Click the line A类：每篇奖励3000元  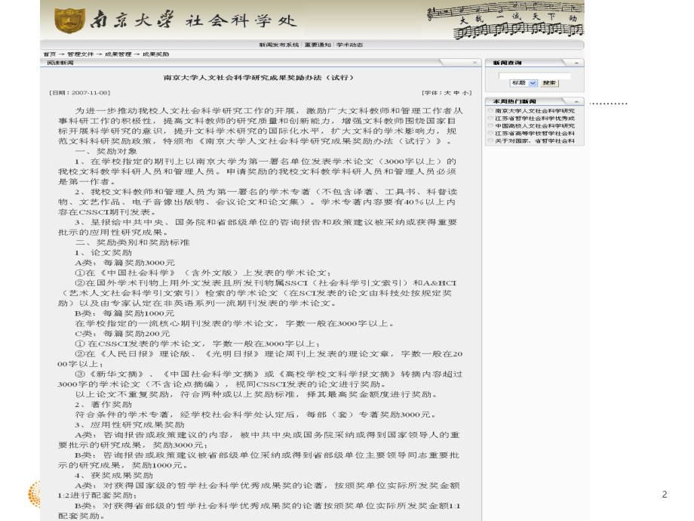124,263
